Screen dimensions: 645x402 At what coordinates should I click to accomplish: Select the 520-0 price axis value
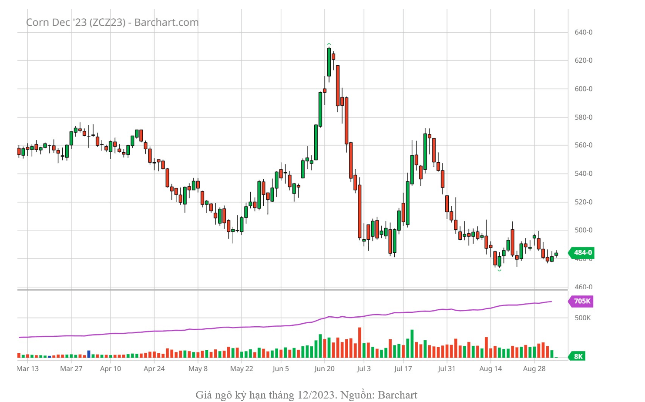[584, 202]
